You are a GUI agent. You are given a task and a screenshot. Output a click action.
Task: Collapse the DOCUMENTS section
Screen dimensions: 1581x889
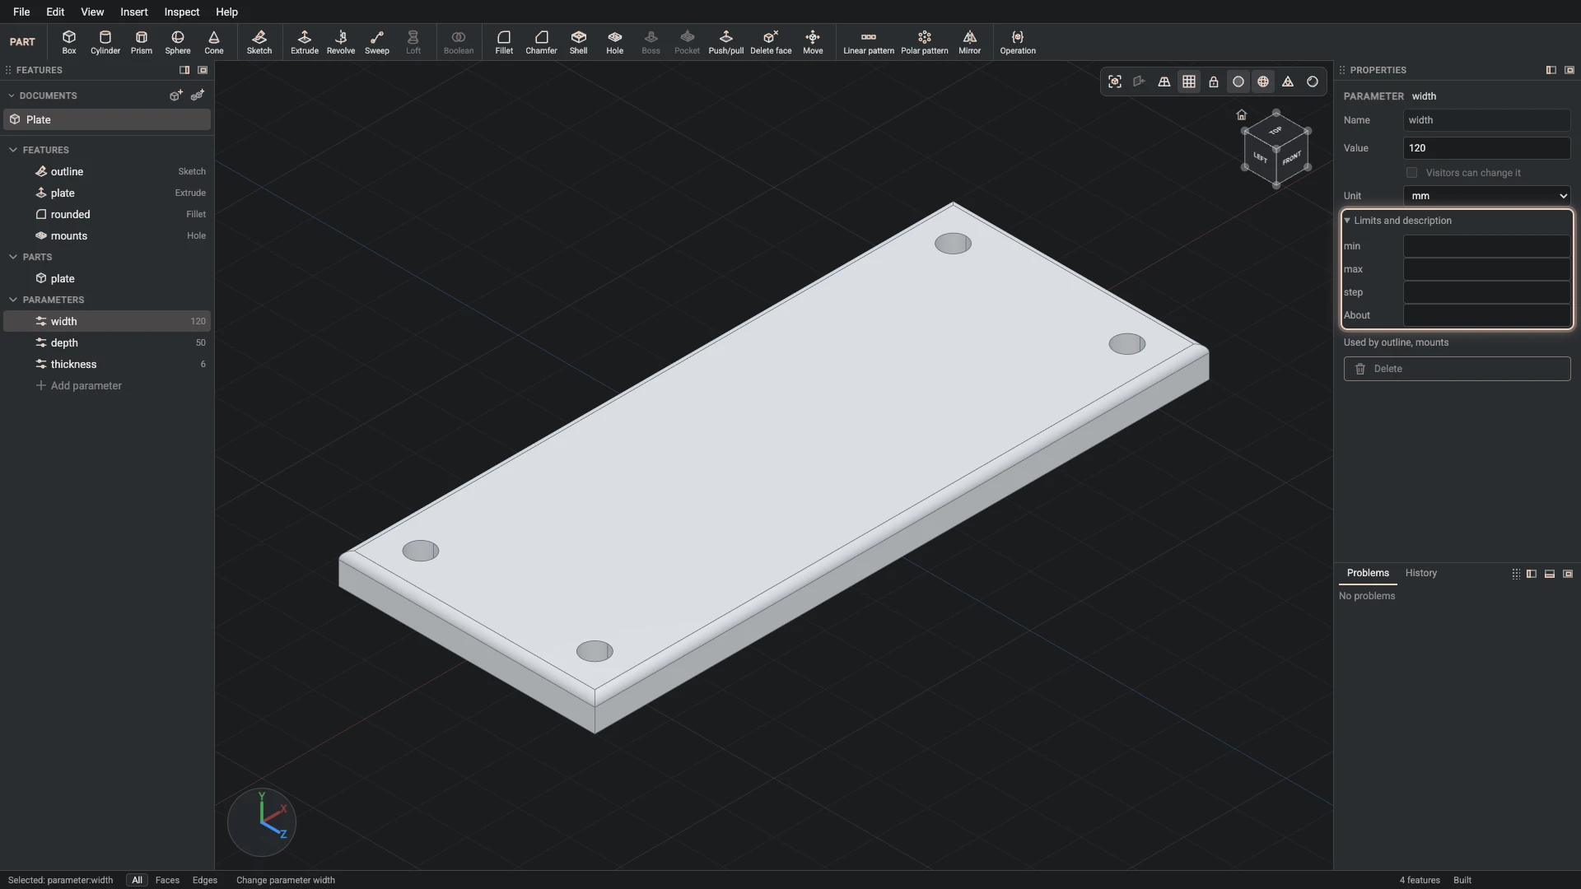pyautogui.click(x=12, y=95)
